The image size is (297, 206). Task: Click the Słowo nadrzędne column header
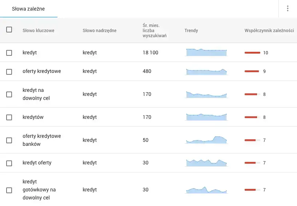[99, 31]
